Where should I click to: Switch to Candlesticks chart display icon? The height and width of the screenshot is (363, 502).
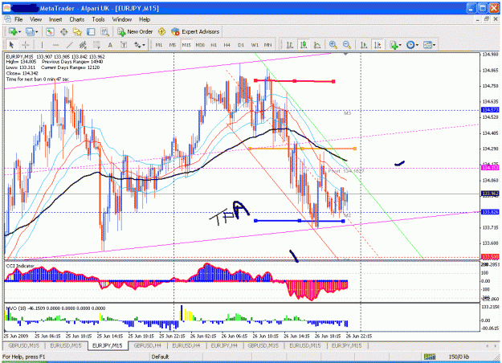click(304, 45)
